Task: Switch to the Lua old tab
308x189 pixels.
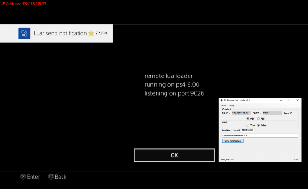Action: [x=236, y=130]
